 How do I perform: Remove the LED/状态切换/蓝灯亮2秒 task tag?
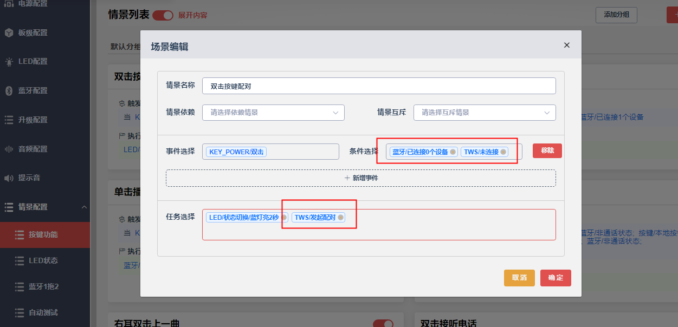tap(284, 218)
